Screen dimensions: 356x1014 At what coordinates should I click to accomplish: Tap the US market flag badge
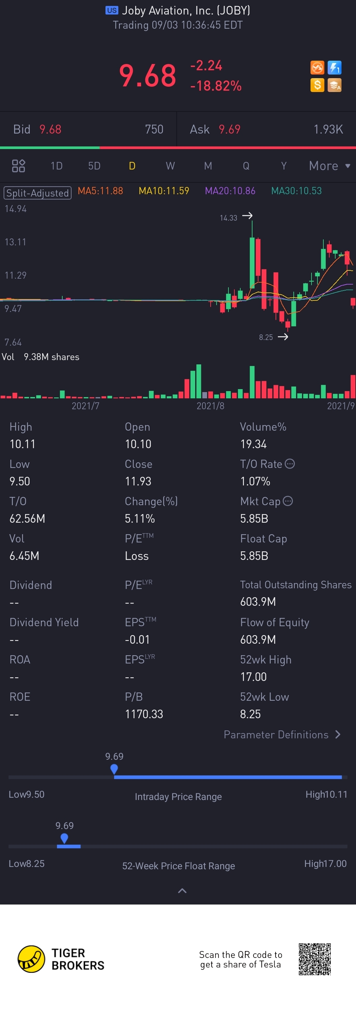pyautogui.click(x=112, y=10)
